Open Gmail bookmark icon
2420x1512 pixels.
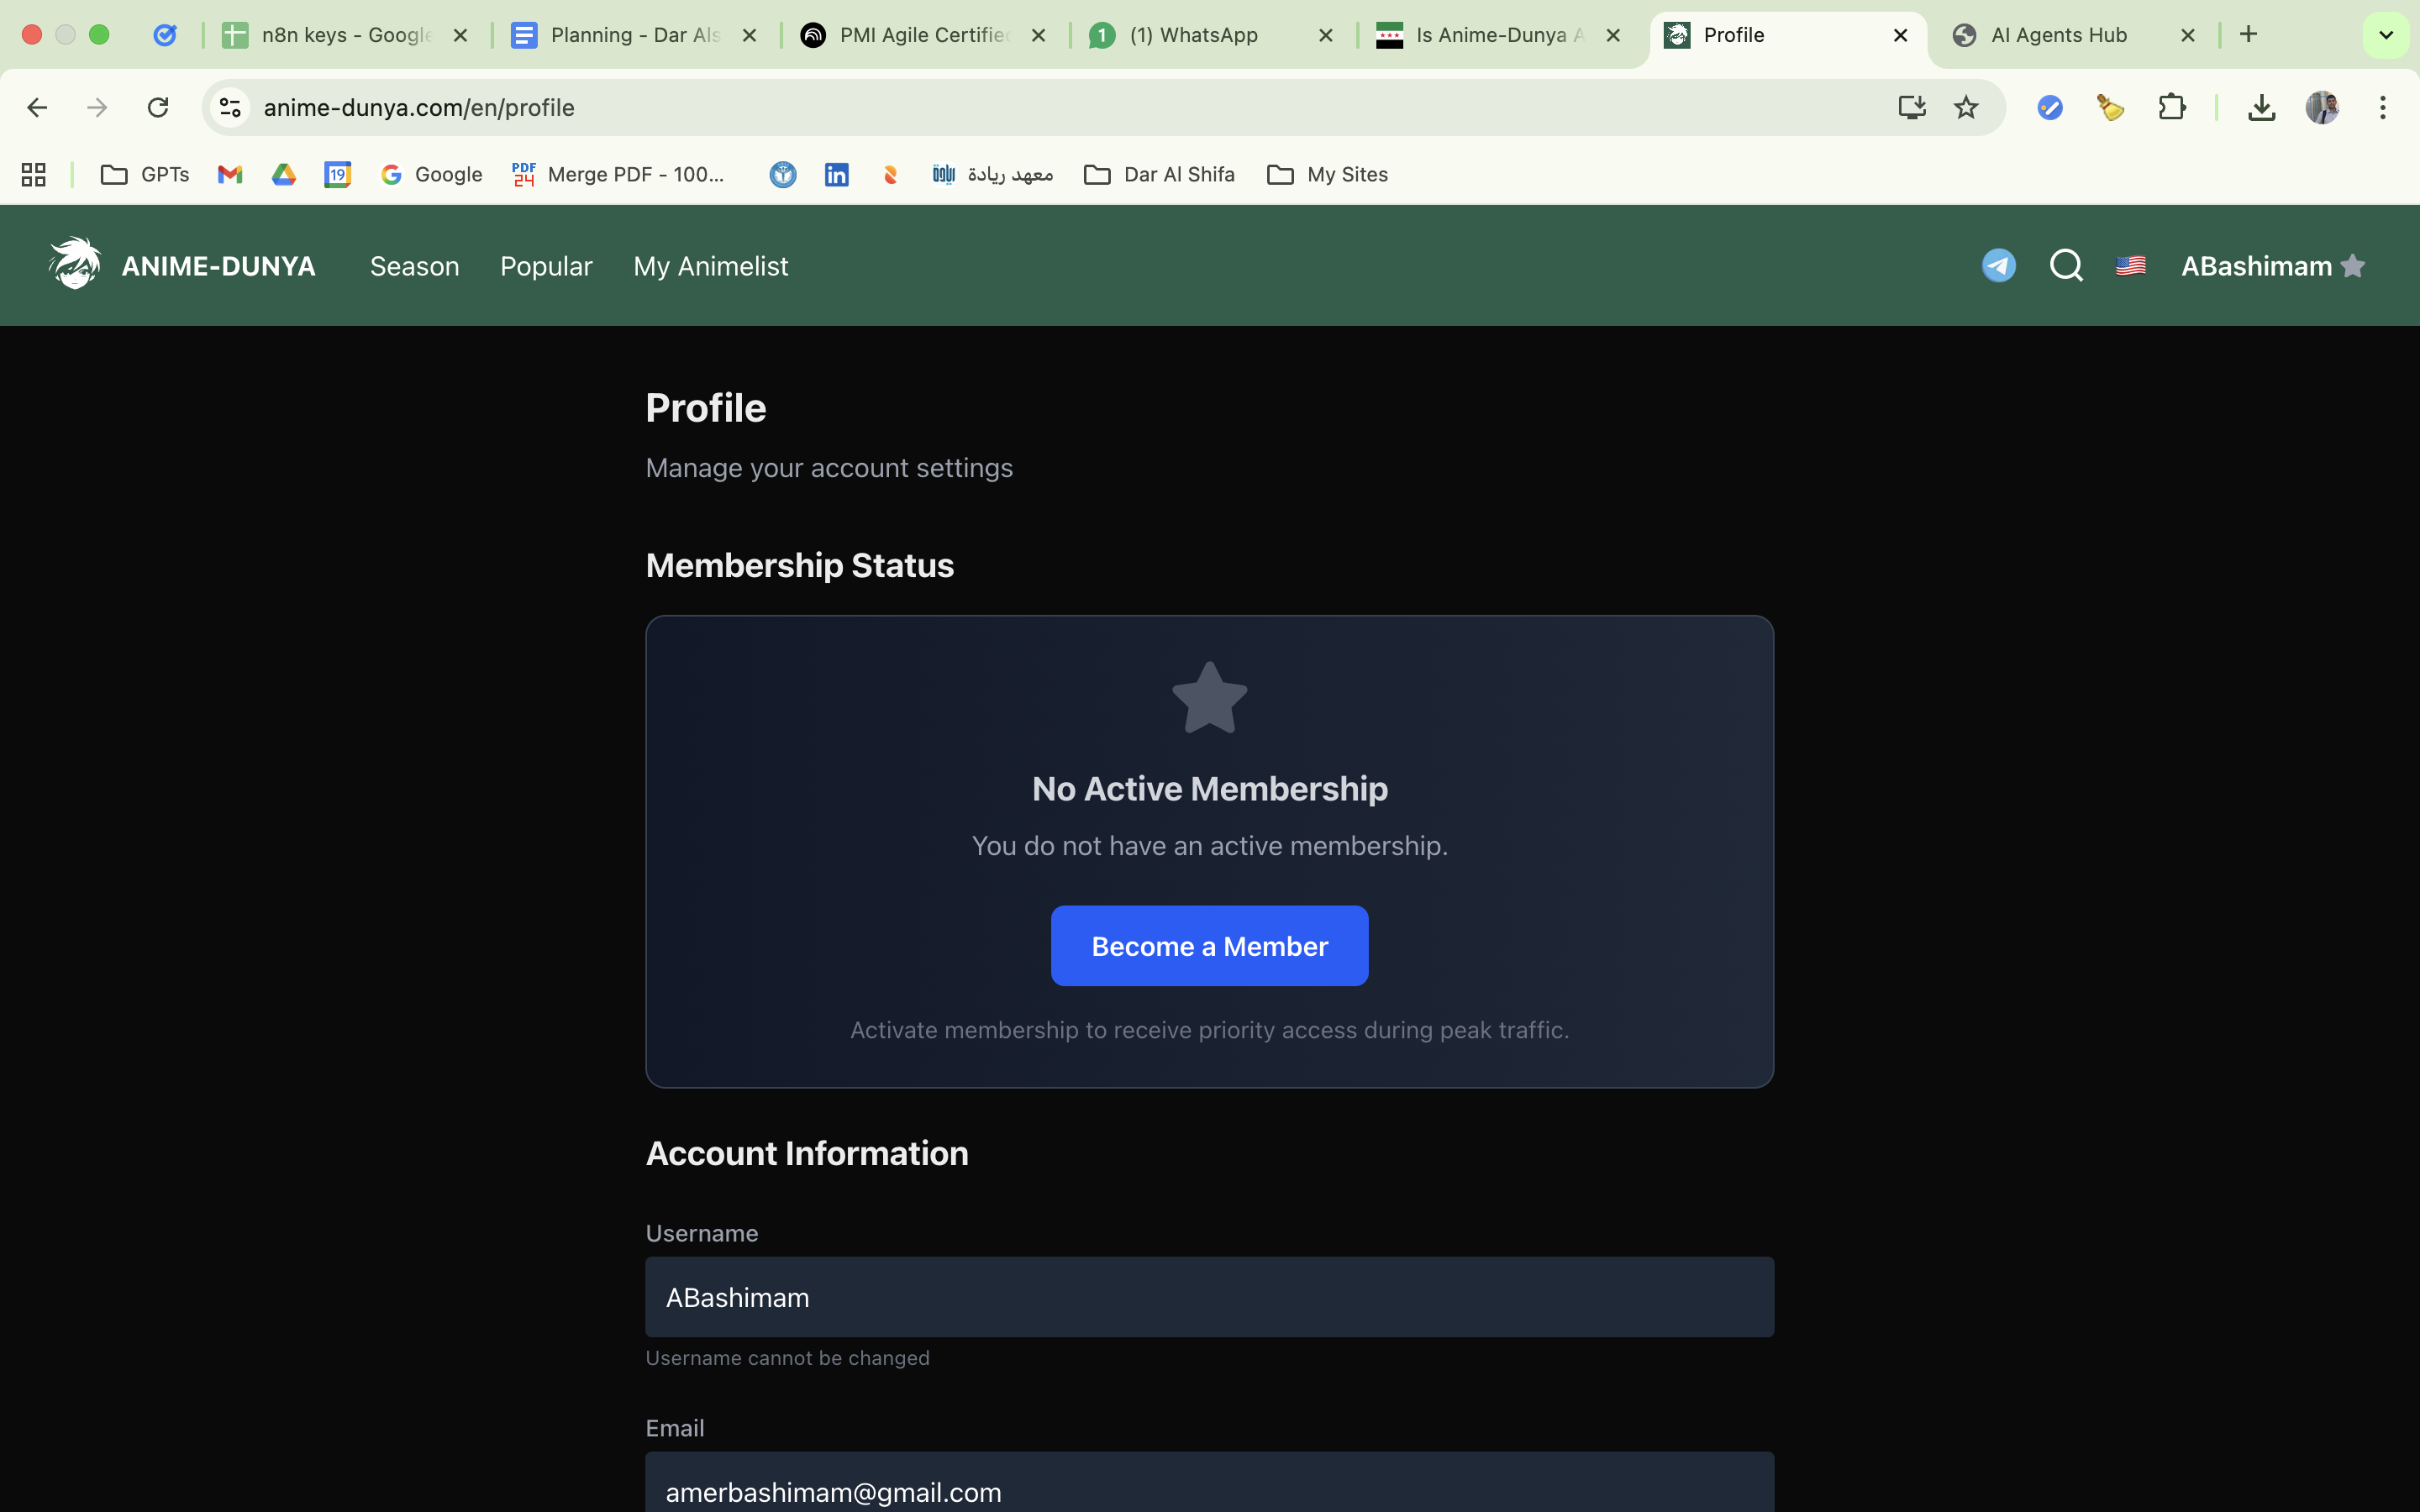[x=230, y=175]
